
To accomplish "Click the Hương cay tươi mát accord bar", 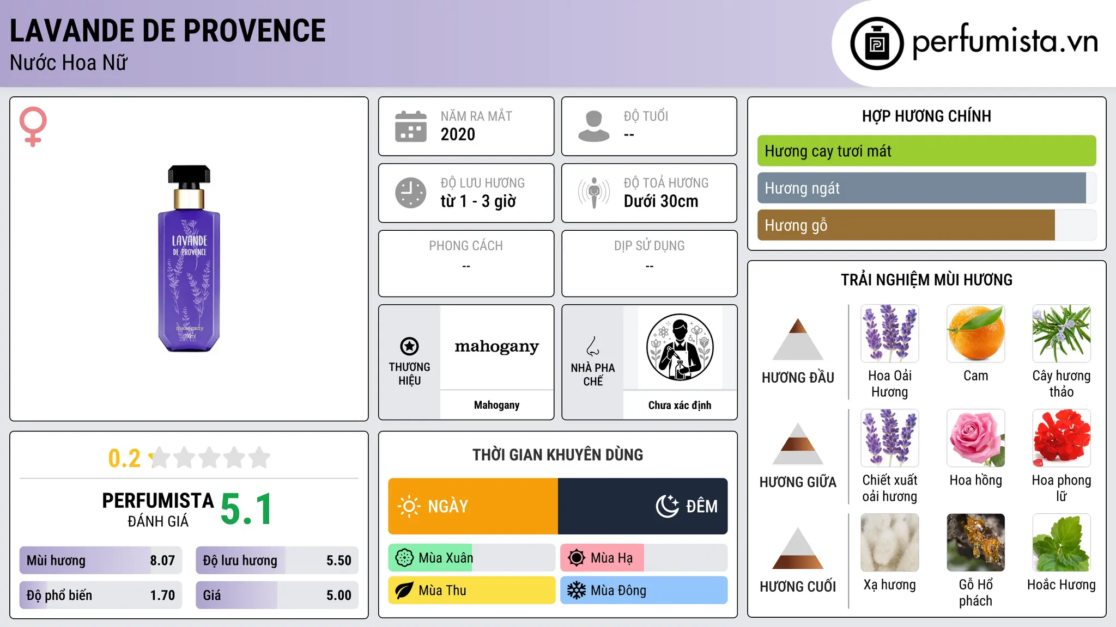I will (927, 151).
